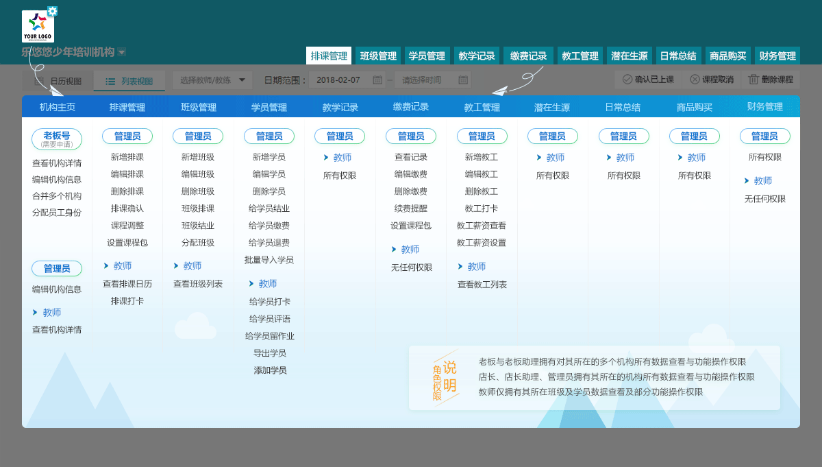Screen dimensions: 822x467
Task: Click 批量导入学员 permission link
Action: point(269,260)
